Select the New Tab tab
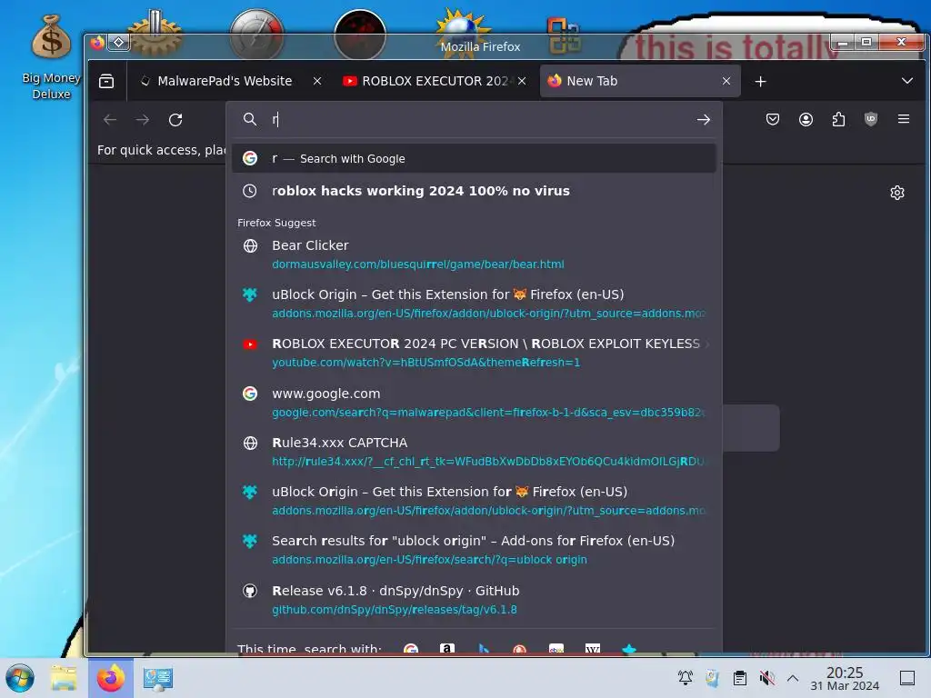Image resolution: width=931 pixels, height=698 pixels. click(640, 81)
